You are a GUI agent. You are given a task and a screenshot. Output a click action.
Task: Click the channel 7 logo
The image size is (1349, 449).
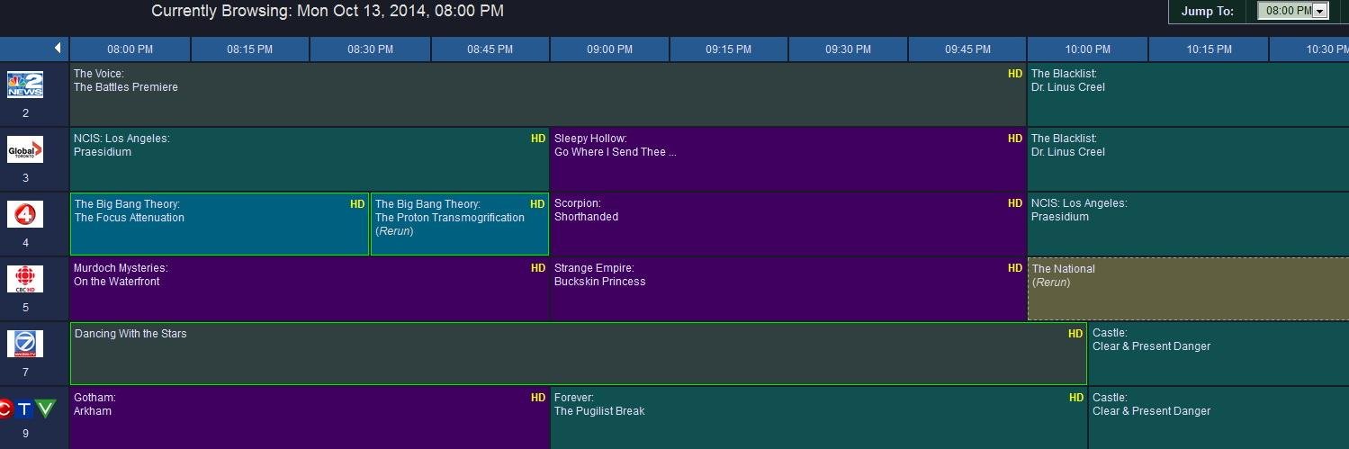pos(25,345)
